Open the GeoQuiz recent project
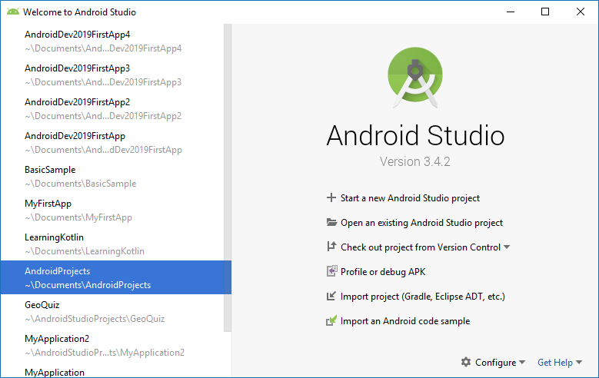Viewport: 599px width, 378px height. click(x=116, y=312)
